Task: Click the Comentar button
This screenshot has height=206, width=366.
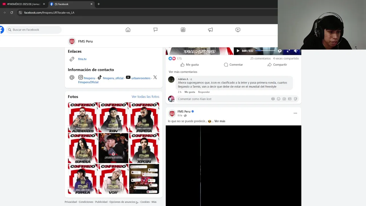Action: pos(233,65)
